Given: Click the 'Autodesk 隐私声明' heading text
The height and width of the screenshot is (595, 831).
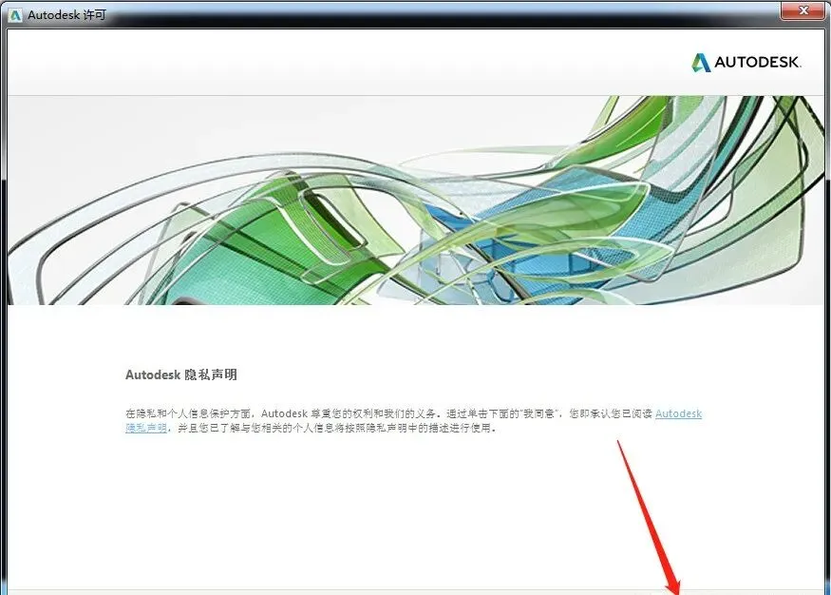Looking at the screenshot, I should [x=181, y=374].
